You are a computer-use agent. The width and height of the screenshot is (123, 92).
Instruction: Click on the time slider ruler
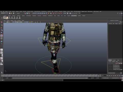pyautogui.click(x=50, y=75)
